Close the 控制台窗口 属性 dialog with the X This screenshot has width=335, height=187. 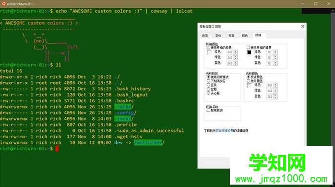[x=302, y=26]
